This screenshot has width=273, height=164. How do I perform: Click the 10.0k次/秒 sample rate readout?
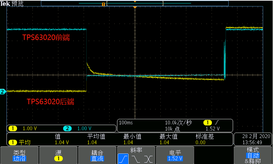coord(178,123)
